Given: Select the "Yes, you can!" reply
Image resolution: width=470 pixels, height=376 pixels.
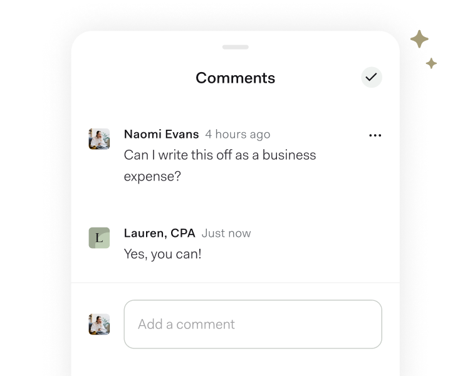Looking at the screenshot, I should 162,254.
